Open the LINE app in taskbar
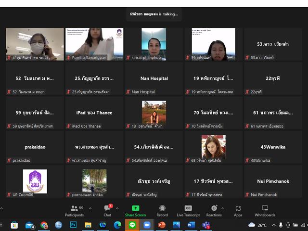Screen dimensions: 308x231 pos(132,225)
